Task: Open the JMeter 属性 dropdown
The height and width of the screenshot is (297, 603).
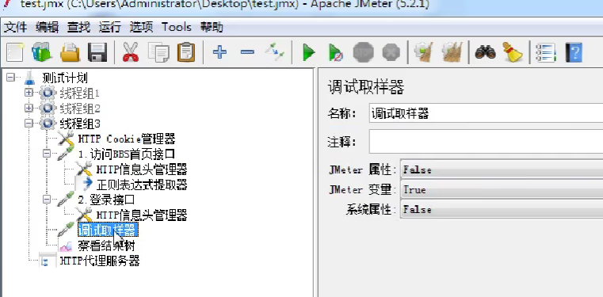Action: pos(502,169)
